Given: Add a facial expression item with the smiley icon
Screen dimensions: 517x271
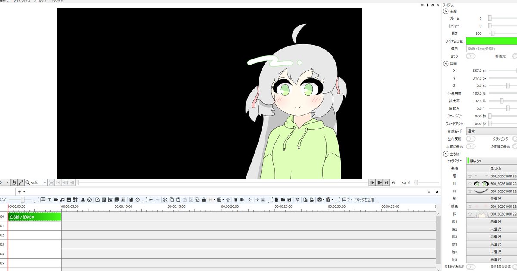Looking at the screenshot, I should 89,200.
